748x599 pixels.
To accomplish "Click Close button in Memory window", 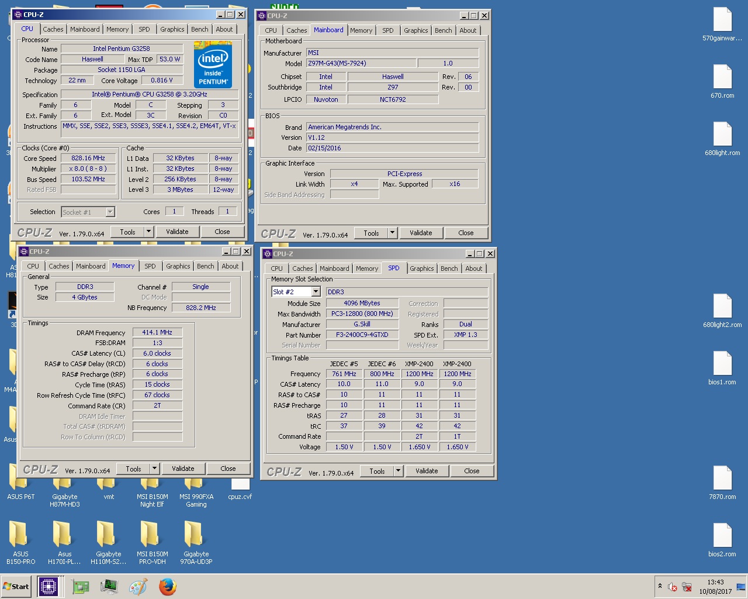I will click(x=228, y=469).
